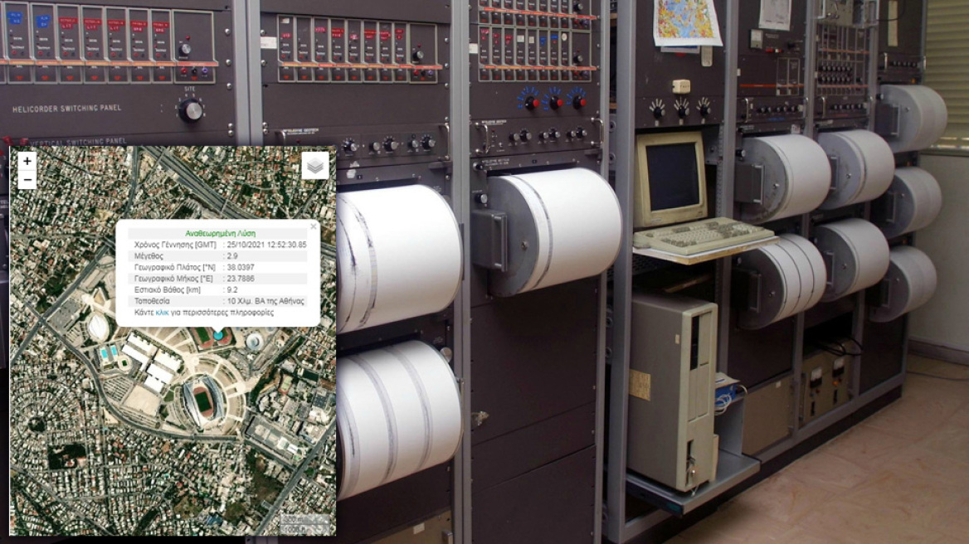The image size is (969, 544).
Task: Zoom in on the map with the plus button
Action: pos(27,162)
